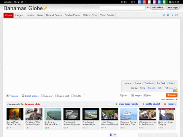Click the remove link
The width and height of the screenshot is (183, 137).
[x=172, y=104]
